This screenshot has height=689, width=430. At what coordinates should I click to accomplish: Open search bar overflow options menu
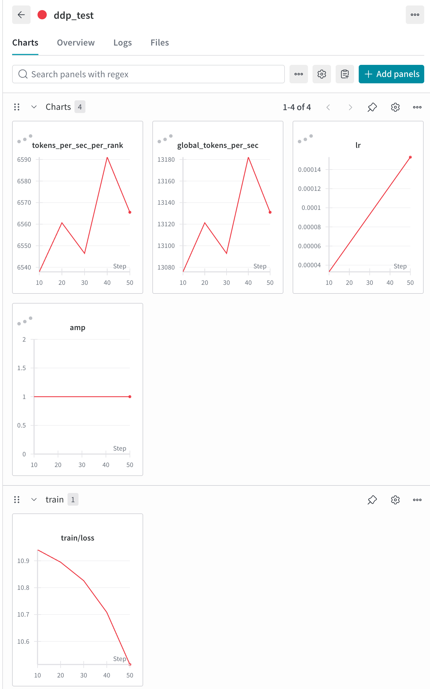coord(299,74)
